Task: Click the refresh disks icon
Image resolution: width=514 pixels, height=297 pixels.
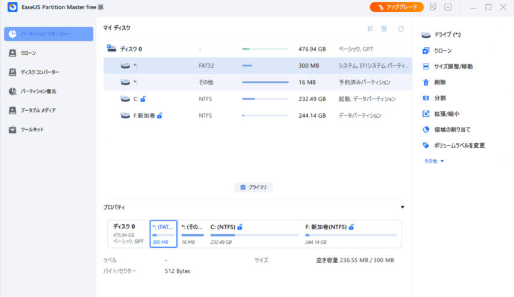Action: pyautogui.click(x=401, y=29)
